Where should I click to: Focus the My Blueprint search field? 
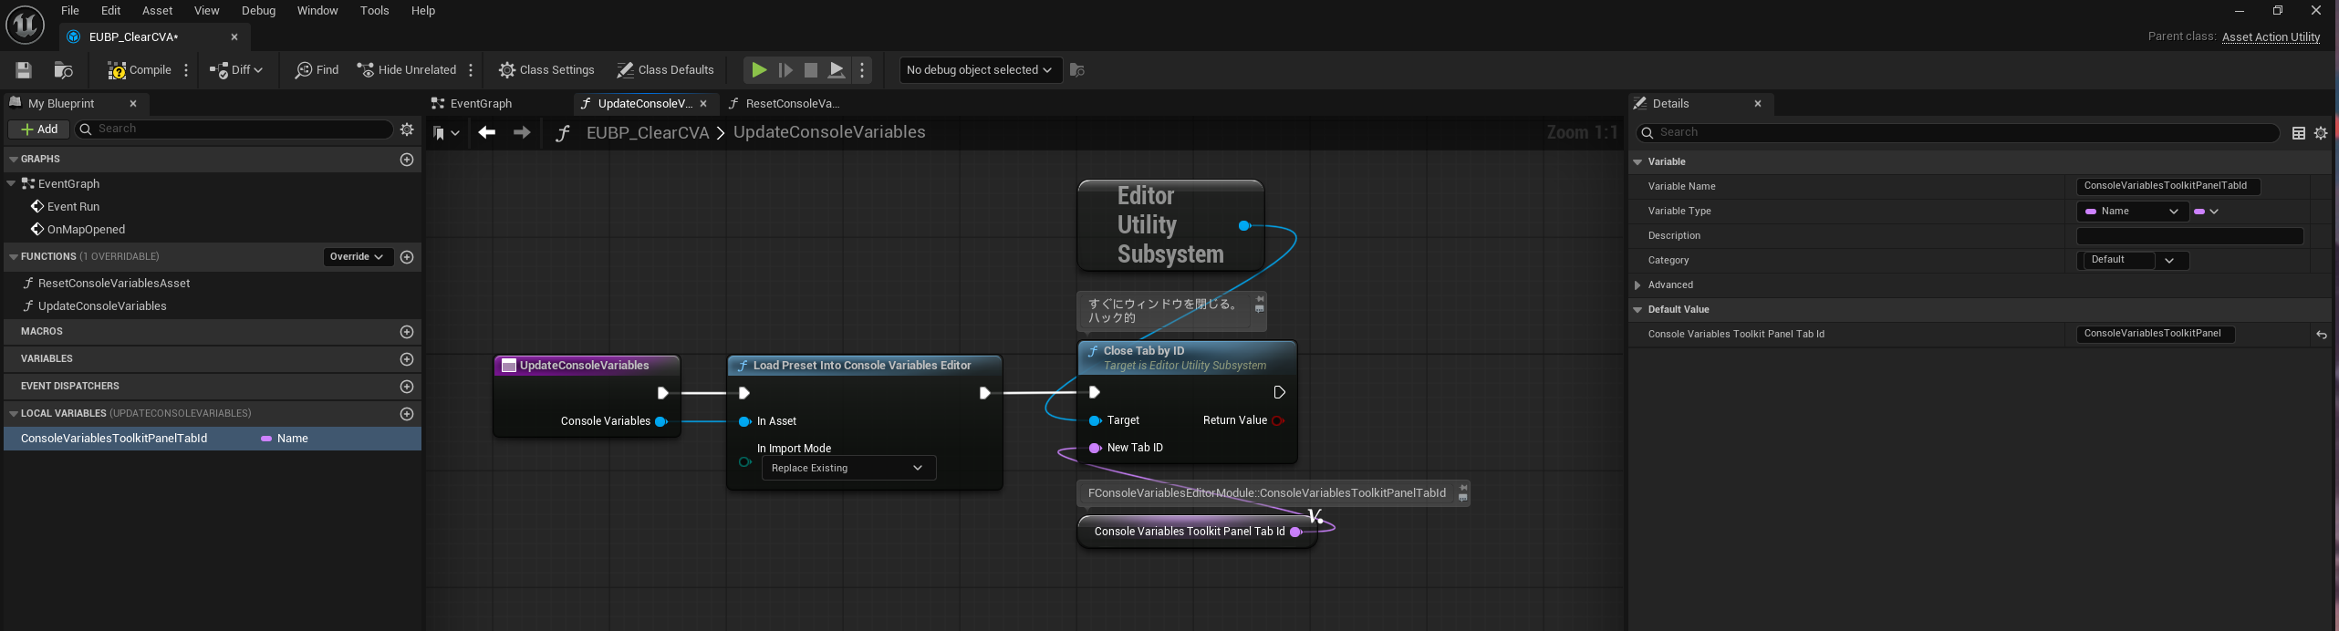coord(234,129)
